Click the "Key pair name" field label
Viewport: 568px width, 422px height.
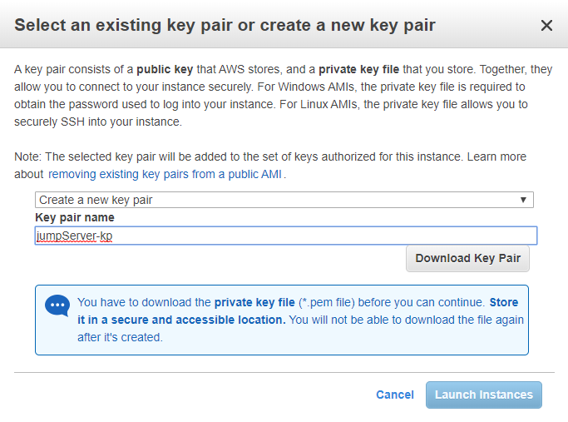pos(75,217)
